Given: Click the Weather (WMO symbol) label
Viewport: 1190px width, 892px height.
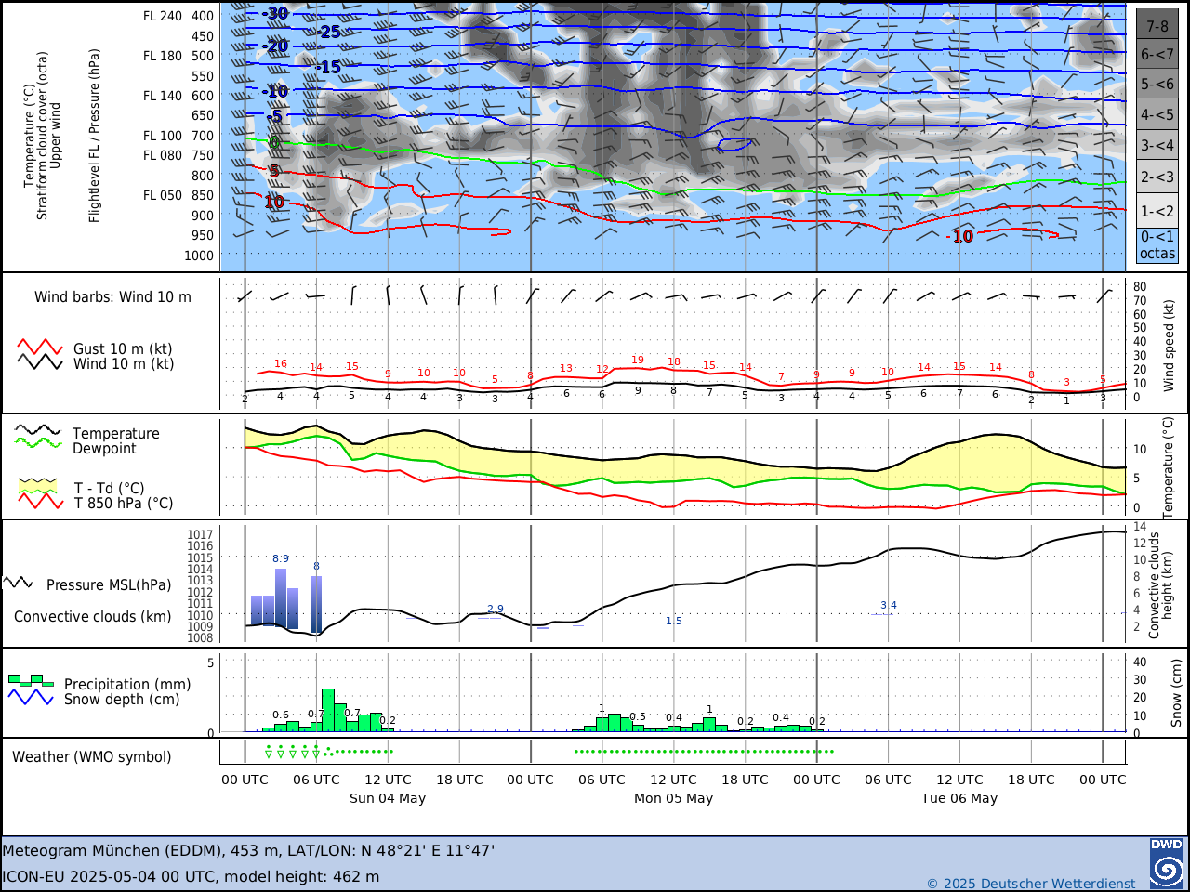Looking at the screenshot, I should (92, 757).
